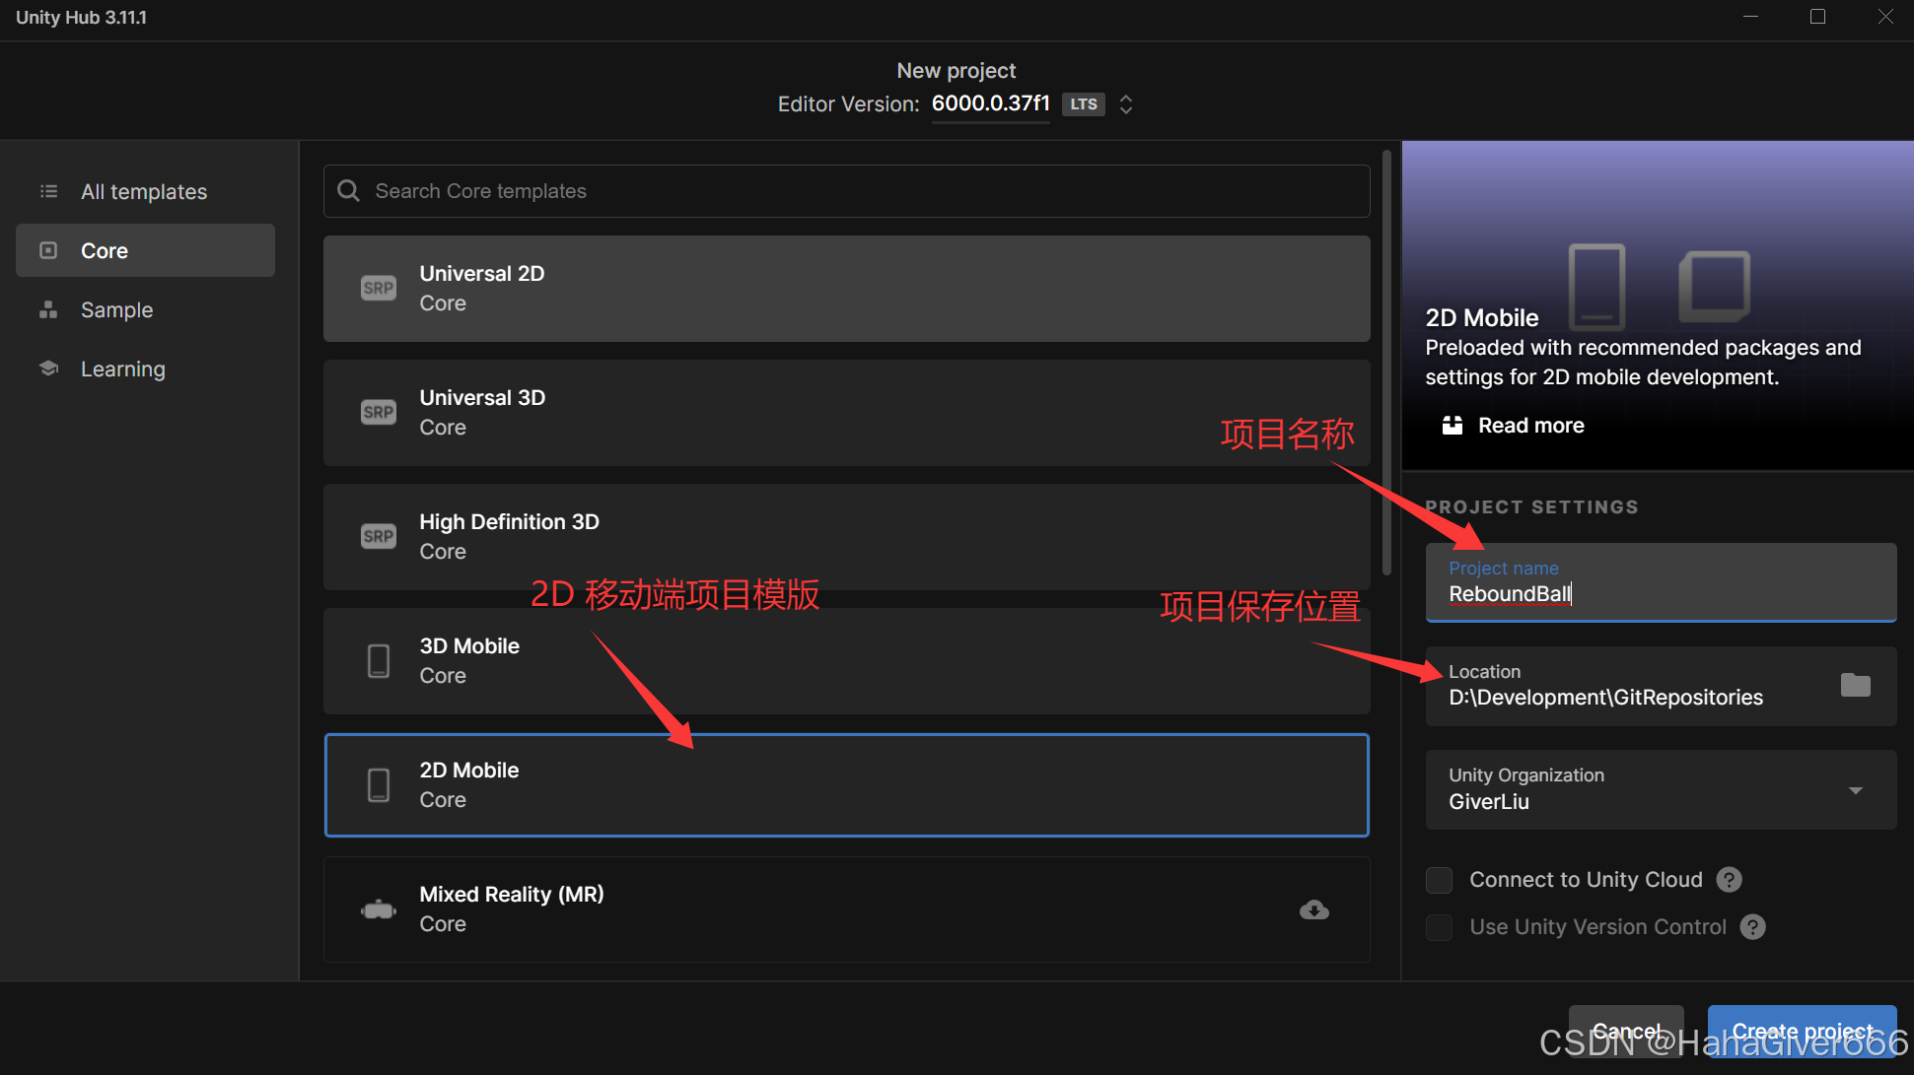The image size is (1914, 1075).
Task: Select the 3D Mobile template
Action: click(846, 661)
